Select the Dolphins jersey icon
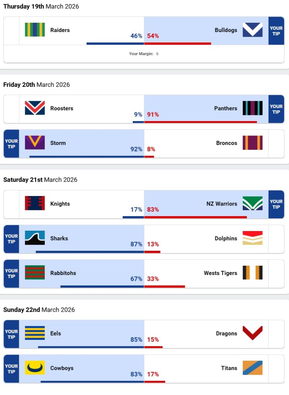Screen dimensions: 289x395 pos(253,238)
